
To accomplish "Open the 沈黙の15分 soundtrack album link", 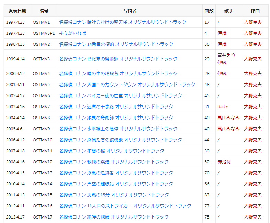I will click(114, 195).
